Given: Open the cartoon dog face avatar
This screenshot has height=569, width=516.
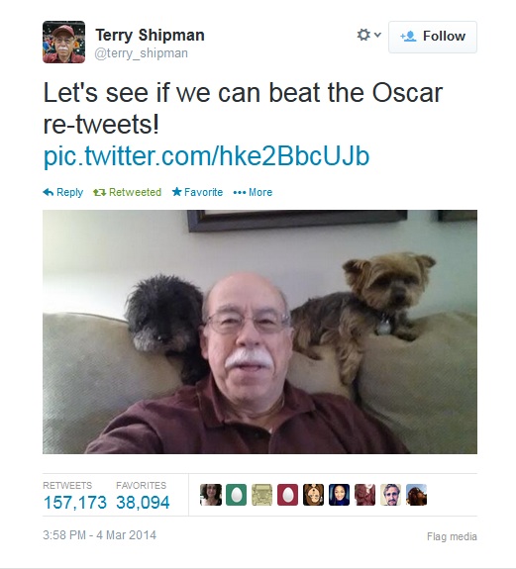Looking at the screenshot, I should (x=313, y=495).
